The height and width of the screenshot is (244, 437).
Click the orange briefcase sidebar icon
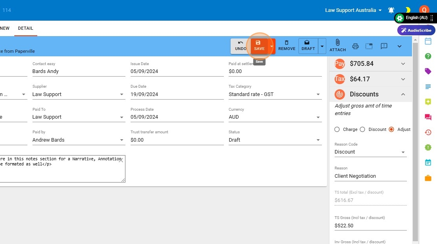pos(428,178)
